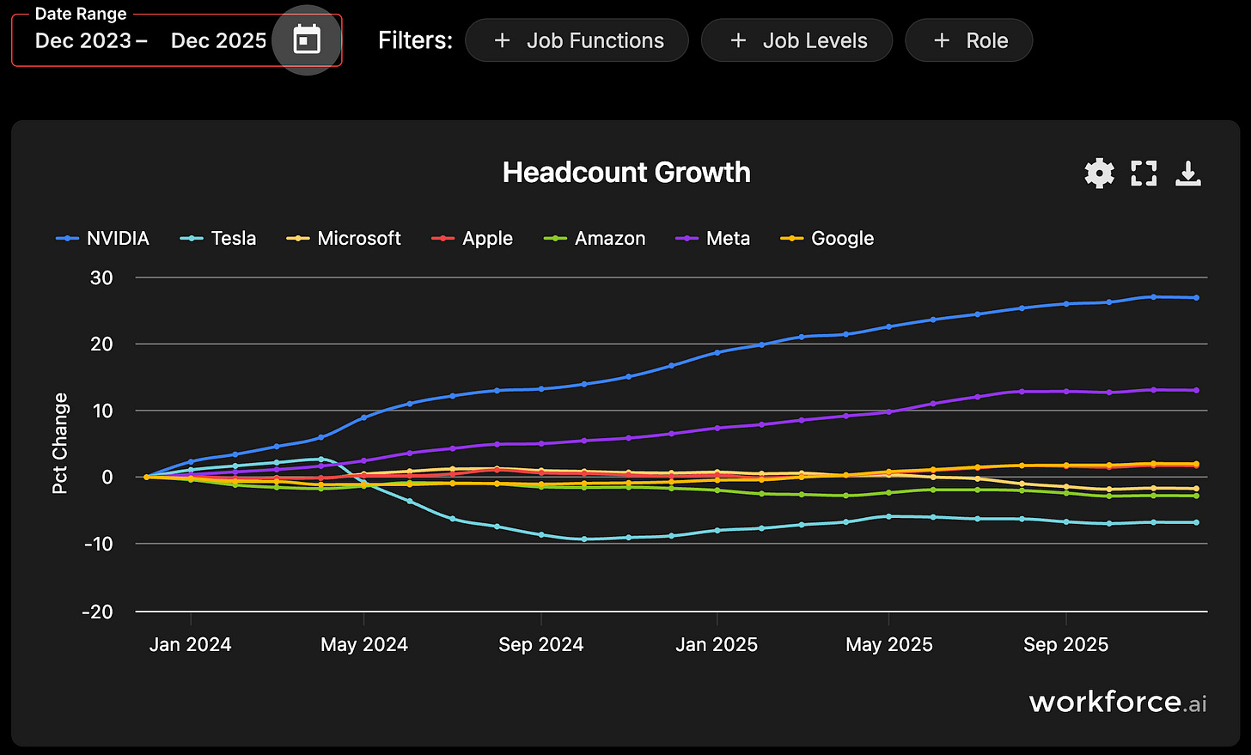1251x755 pixels.
Task: Click the May 2025 axis label
Action: [889, 645]
